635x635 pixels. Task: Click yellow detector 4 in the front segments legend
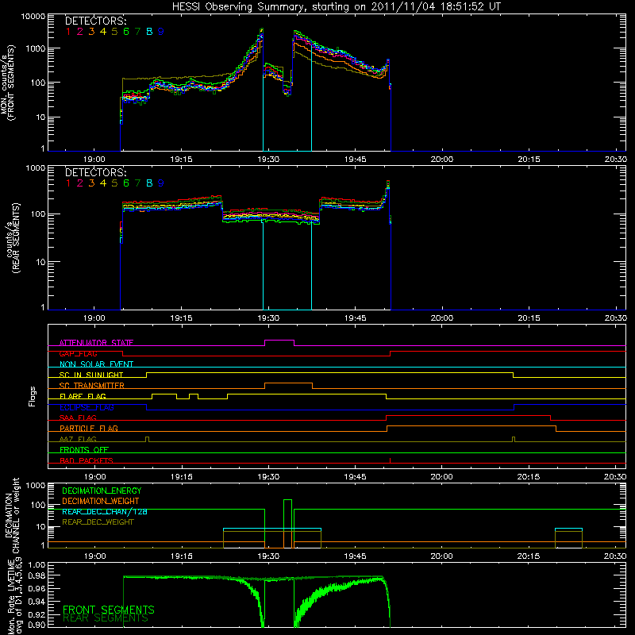click(x=103, y=32)
